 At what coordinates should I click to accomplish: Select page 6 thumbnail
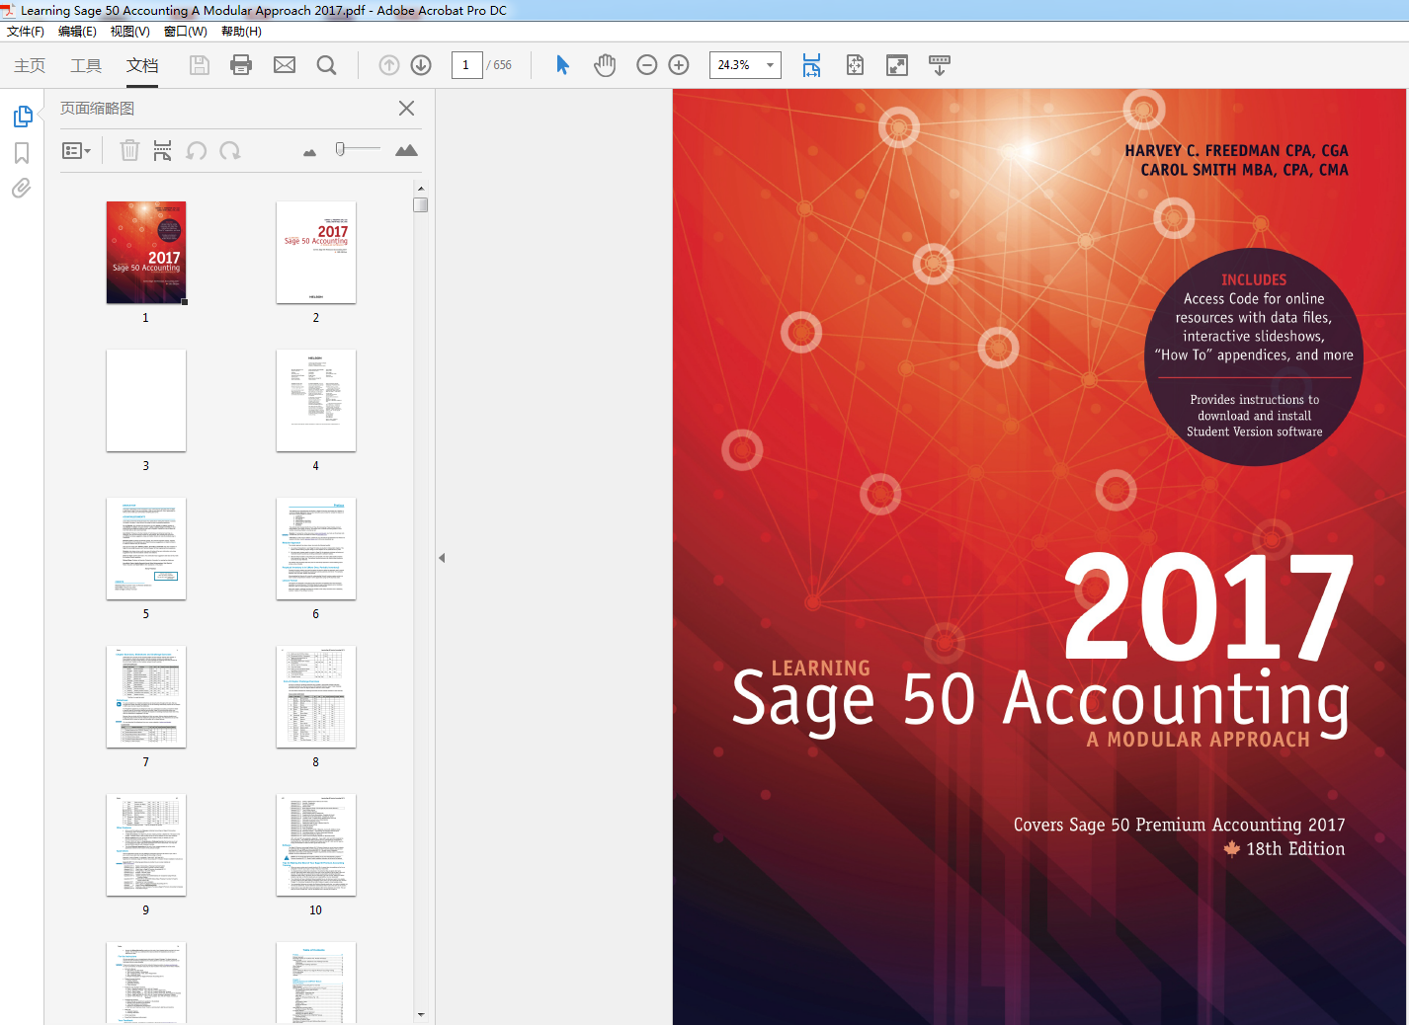coord(316,549)
